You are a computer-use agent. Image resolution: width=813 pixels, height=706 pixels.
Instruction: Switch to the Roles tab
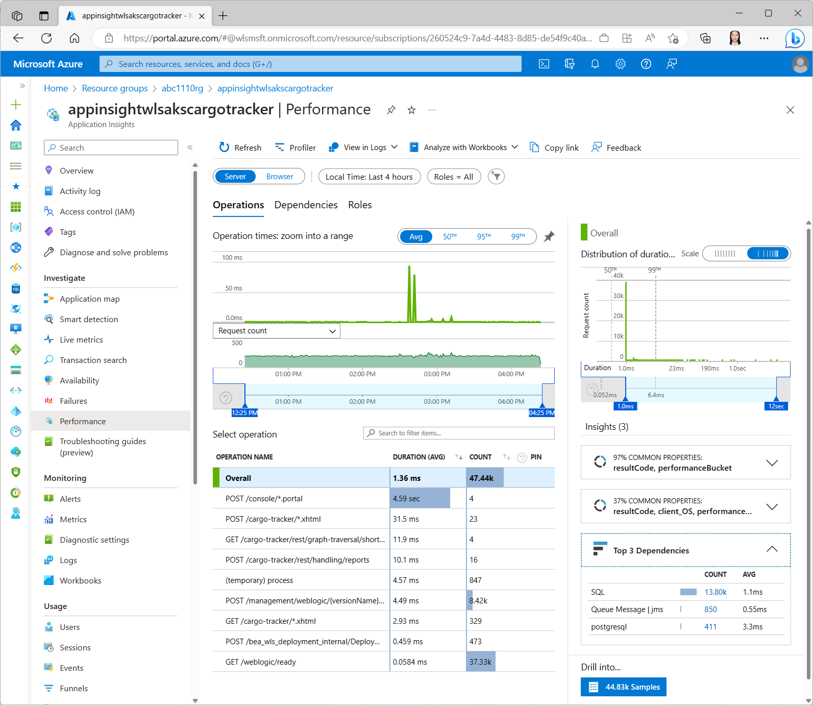pyautogui.click(x=360, y=205)
